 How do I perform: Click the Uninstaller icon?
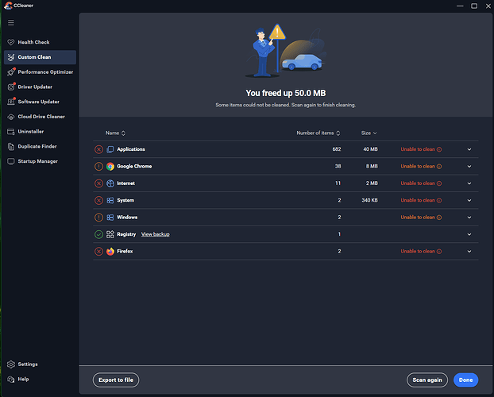[x=11, y=131]
